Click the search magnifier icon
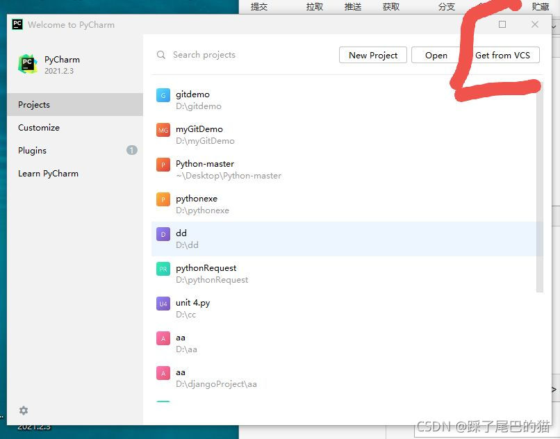Image resolution: width=560 pixels, height=439 pixels. click(x=161, y=55)
